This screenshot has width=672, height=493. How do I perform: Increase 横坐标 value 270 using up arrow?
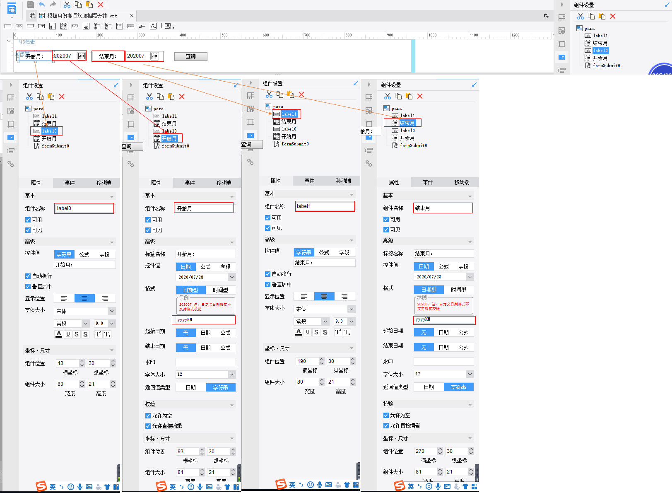(x=440, y=449)
